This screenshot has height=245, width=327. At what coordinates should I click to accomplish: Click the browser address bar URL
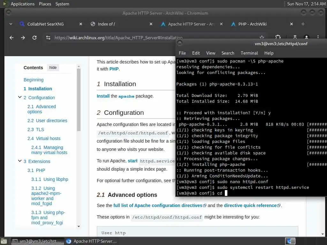pos(118,38)
